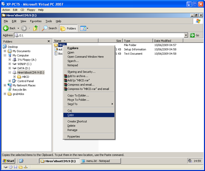The width and height of the screenshot is (205, 171).
Task: Open Virtual PC Floppy menu
Action: pos(31,10)
